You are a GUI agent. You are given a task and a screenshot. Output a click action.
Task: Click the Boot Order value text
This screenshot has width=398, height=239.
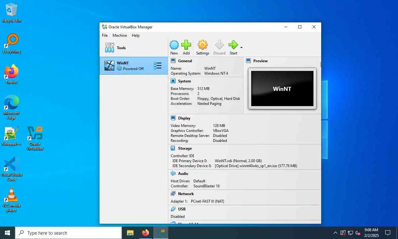click(219, 99)
